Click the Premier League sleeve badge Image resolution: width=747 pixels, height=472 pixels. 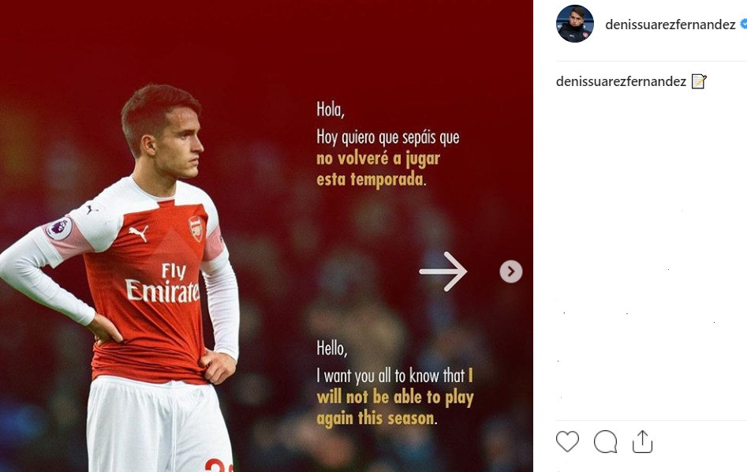pyautogui.click(x=58, y=229)
